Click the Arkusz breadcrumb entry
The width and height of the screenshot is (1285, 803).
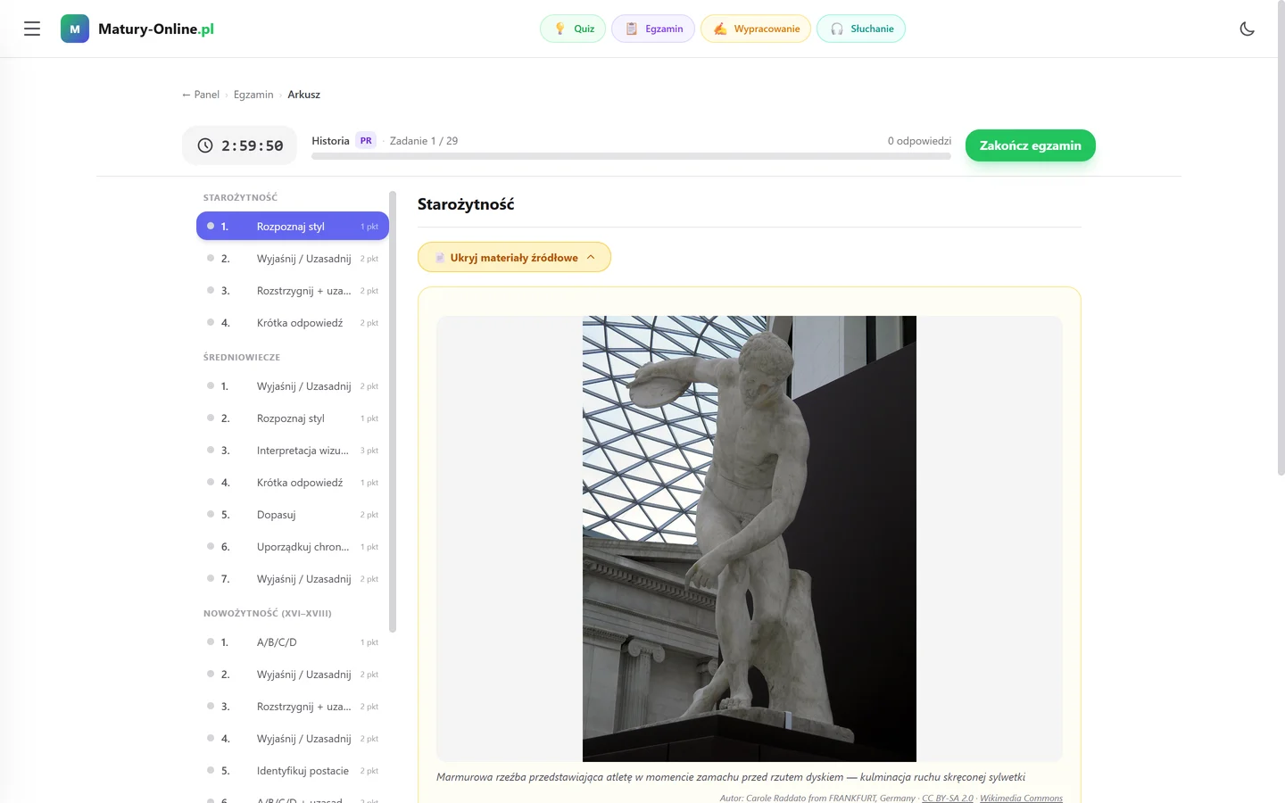303,95
